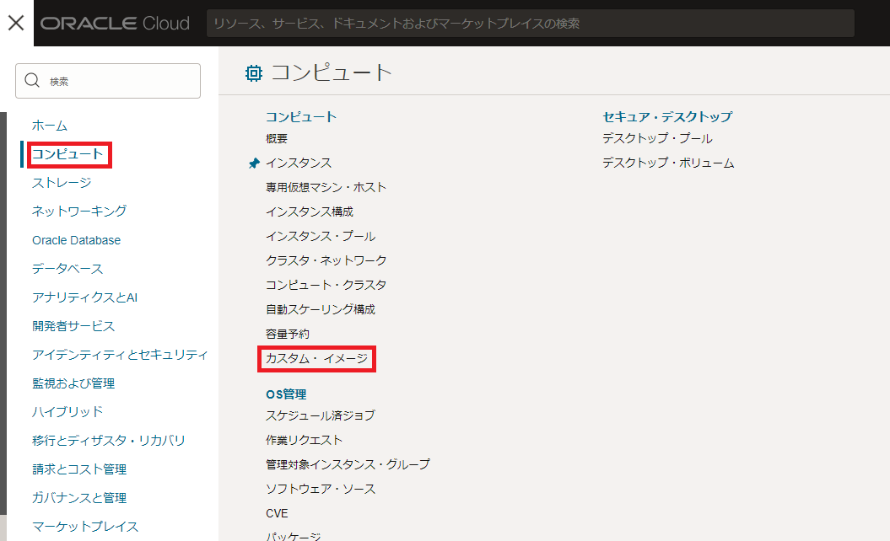
Task: Click the magnifier icon in menu search
Action: click(x=33, y=81)
